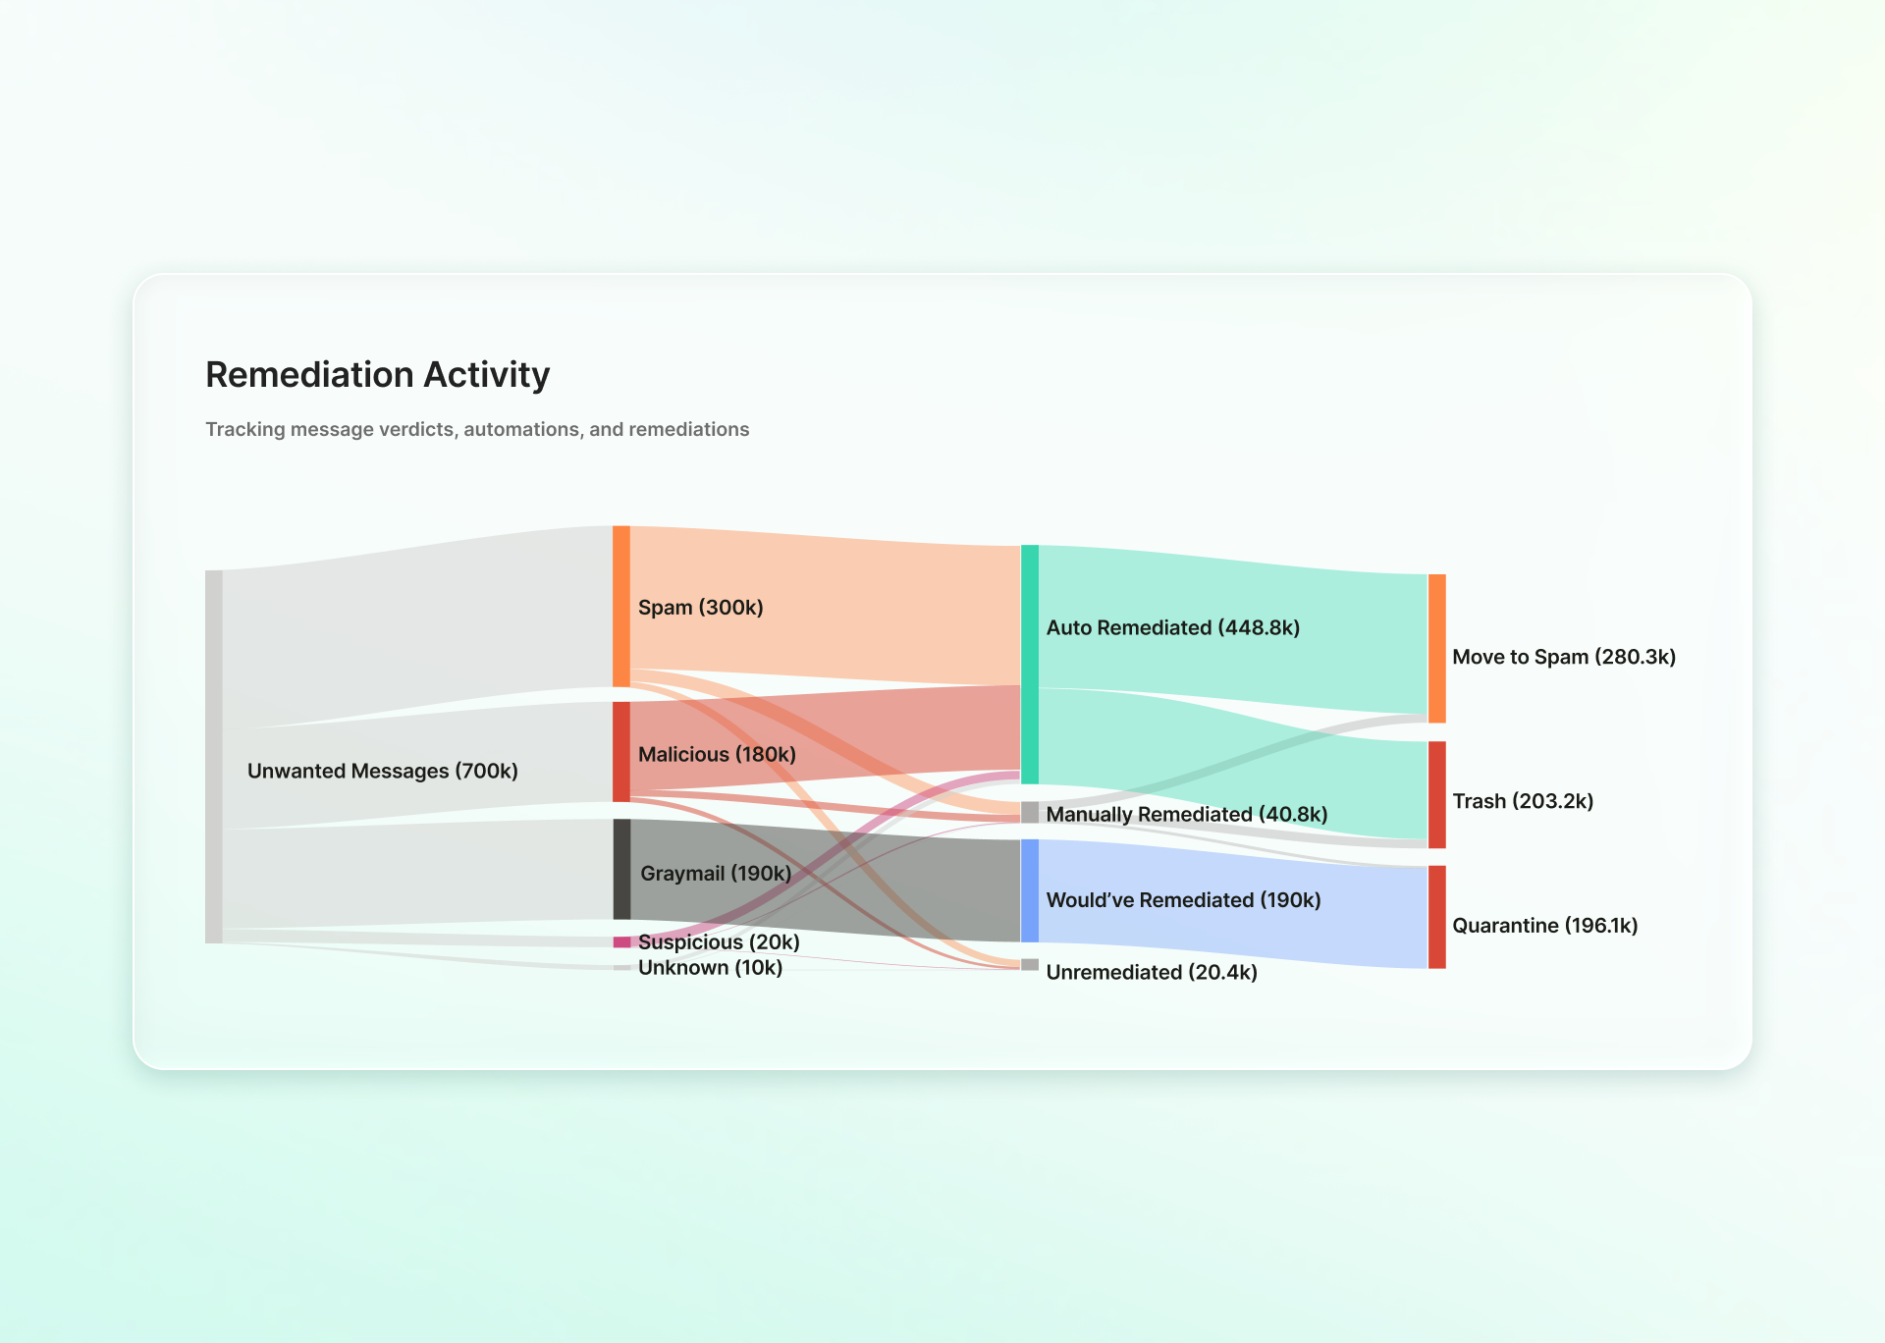The image size is (1885, 1343).
Task: Click the red Malicious node bar
Action: pyautogui.click(x=620, y=751)
